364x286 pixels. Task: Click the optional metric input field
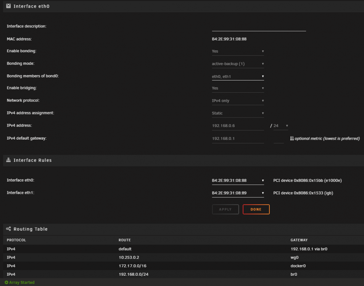[279, 139]
